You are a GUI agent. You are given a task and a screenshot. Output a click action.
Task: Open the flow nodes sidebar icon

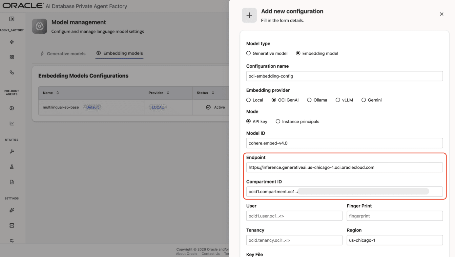pos(12,72)
